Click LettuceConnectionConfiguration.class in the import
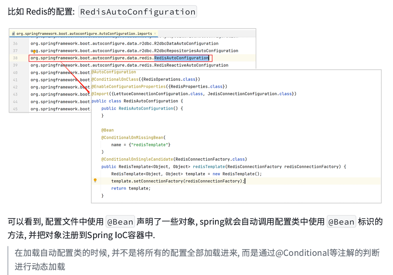The width and height of the screenshot is (393, 275). (x=158, y=94)
